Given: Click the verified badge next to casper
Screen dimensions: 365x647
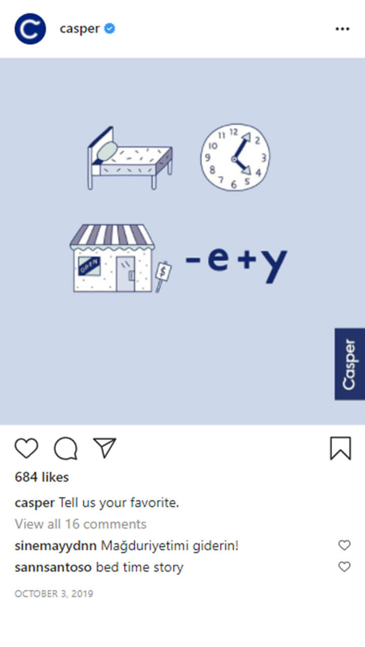Looking at the screenshot, I should [x=110, y=29].
